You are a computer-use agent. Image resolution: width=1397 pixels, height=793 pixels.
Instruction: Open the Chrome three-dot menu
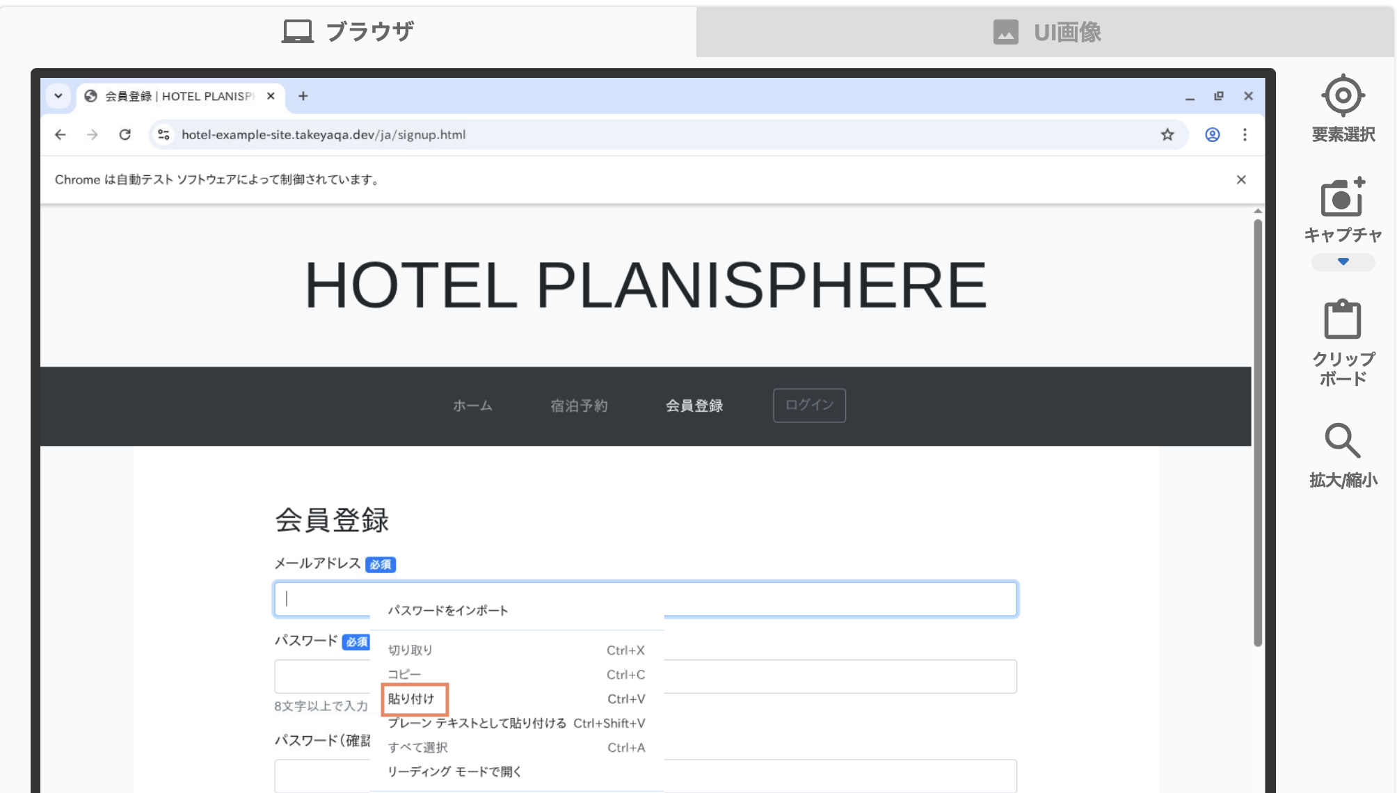pos(1245,135)
